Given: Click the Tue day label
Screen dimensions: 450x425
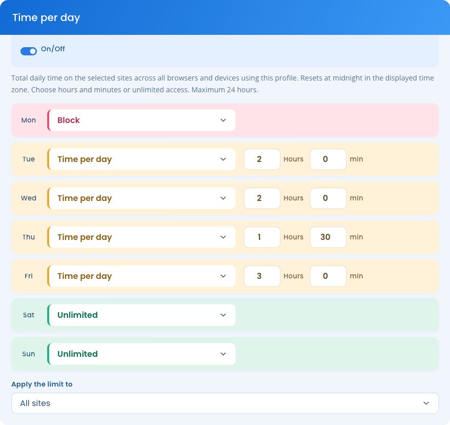Looking at the screenshot, I should [x=28, y=159].
